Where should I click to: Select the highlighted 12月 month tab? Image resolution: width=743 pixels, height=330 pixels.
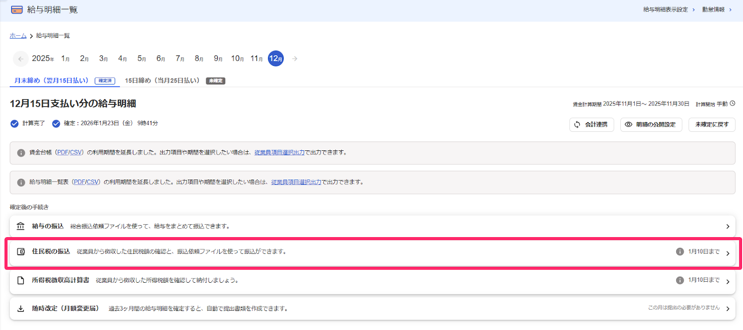276,58
